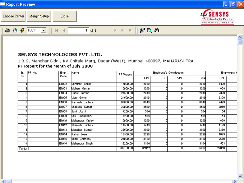Click the export report icon
The image size is (244, 183).
pos(15,30)
